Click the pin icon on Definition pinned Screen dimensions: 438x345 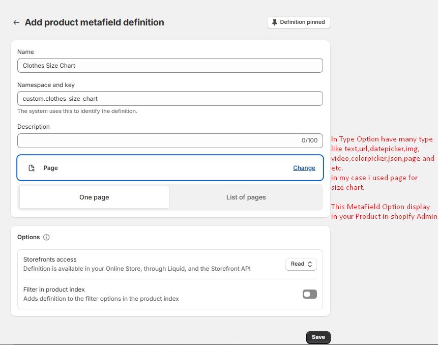click(275, 22)
